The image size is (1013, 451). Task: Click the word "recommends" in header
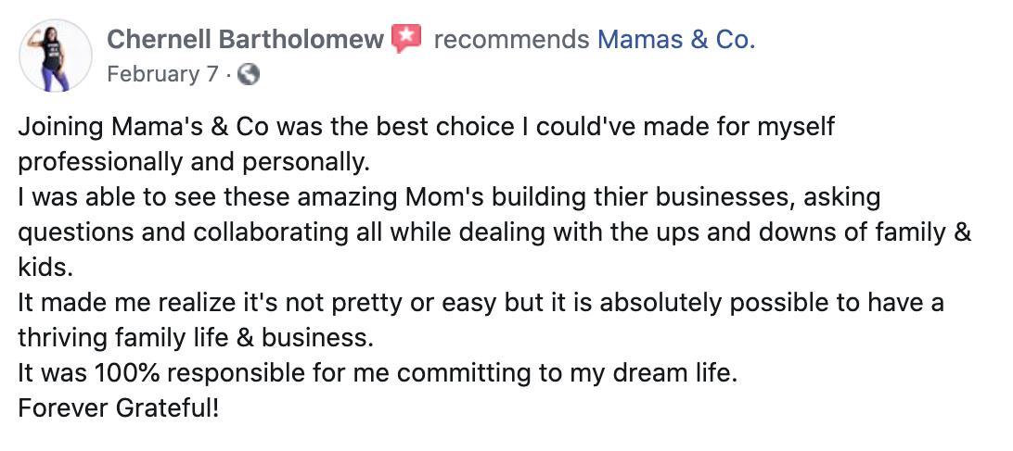(511, 39)
